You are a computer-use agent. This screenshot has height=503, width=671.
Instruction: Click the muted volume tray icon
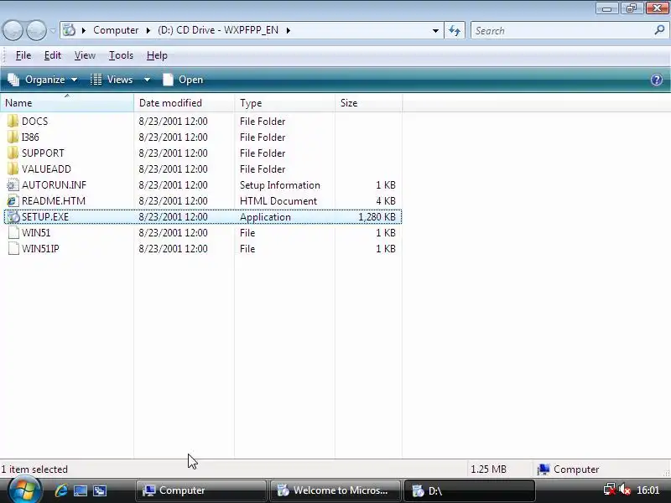click(624, 490)
